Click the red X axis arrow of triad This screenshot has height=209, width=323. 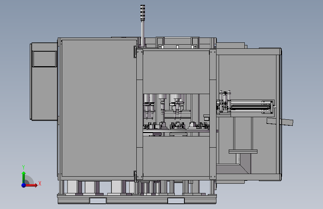click(x=32, y=185)
